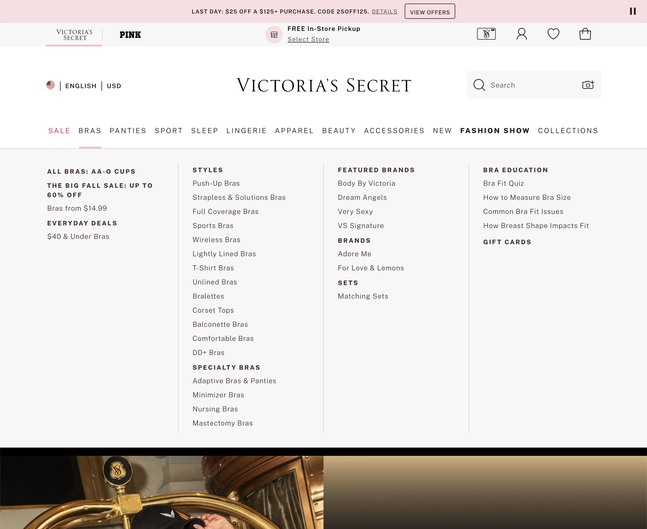Click the VS rewards card icon
The image size is (647, 529).
pos(487,34)
